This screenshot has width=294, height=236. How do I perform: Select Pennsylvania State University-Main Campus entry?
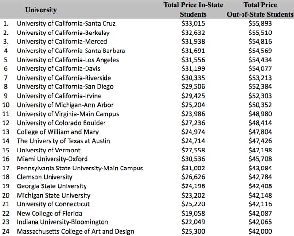pos(80,168)
